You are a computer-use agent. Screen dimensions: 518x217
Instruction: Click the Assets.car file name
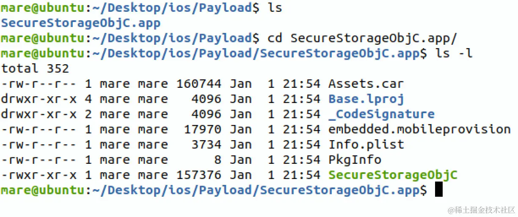pyautogui.click(x=366, y=84)
